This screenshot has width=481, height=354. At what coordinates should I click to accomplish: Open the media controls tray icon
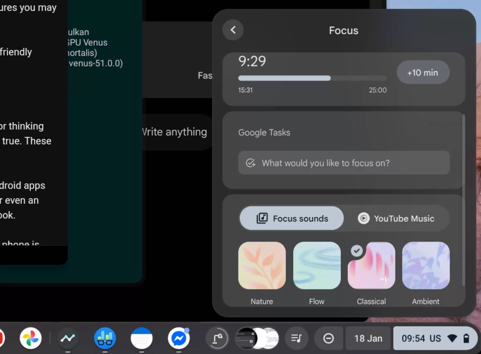(296, 338)
